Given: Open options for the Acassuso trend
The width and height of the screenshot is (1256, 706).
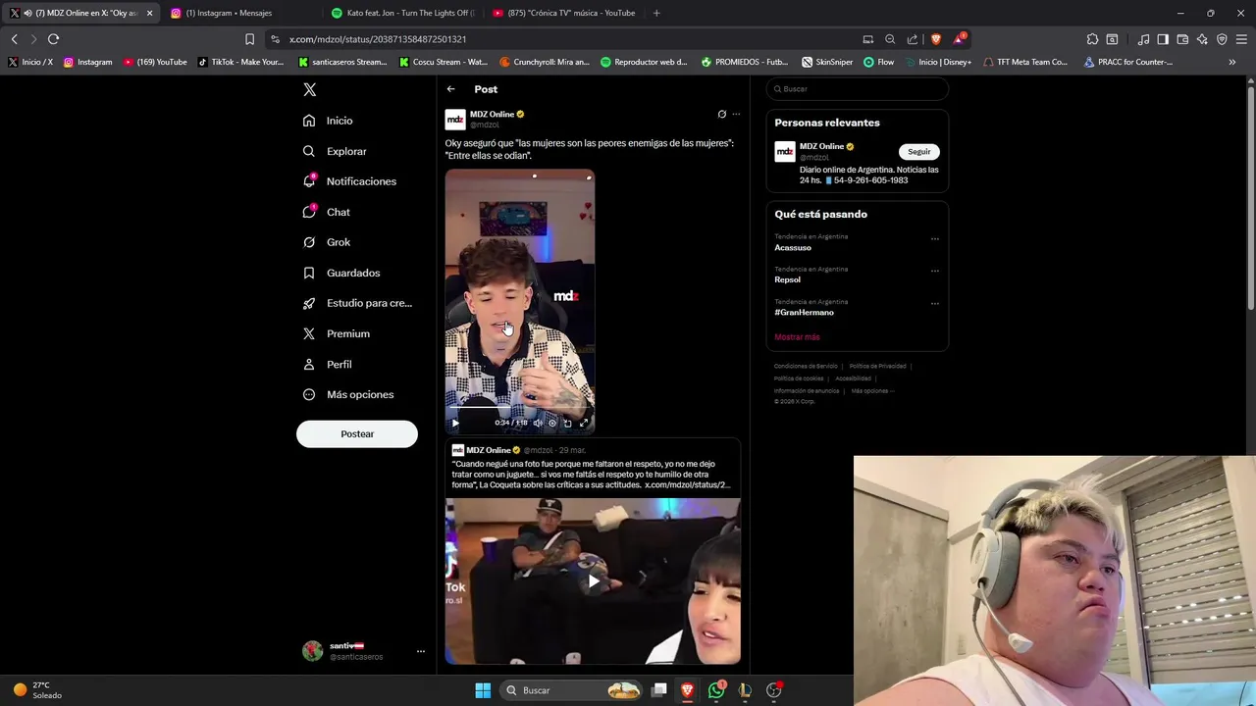Looking at the screenshot, I should tap(934, 238).
